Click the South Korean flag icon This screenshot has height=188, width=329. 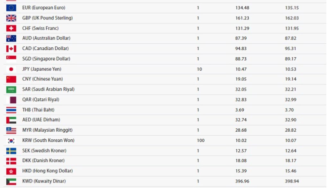point(11,140)
